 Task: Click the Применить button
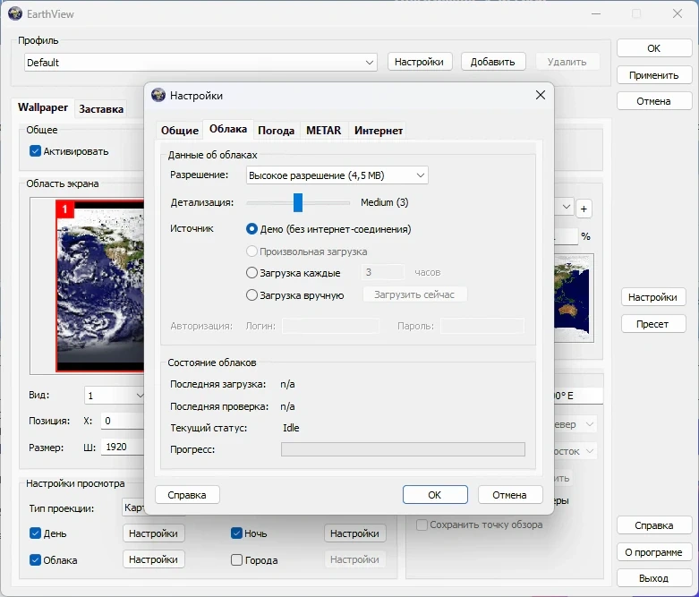(654, 75)
